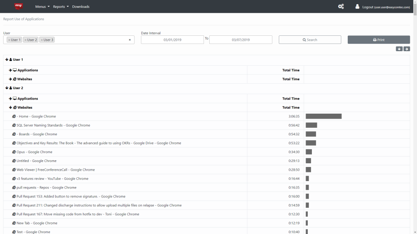Go to Downloads page
The image size is (417, 234).
tap(80, 7)
